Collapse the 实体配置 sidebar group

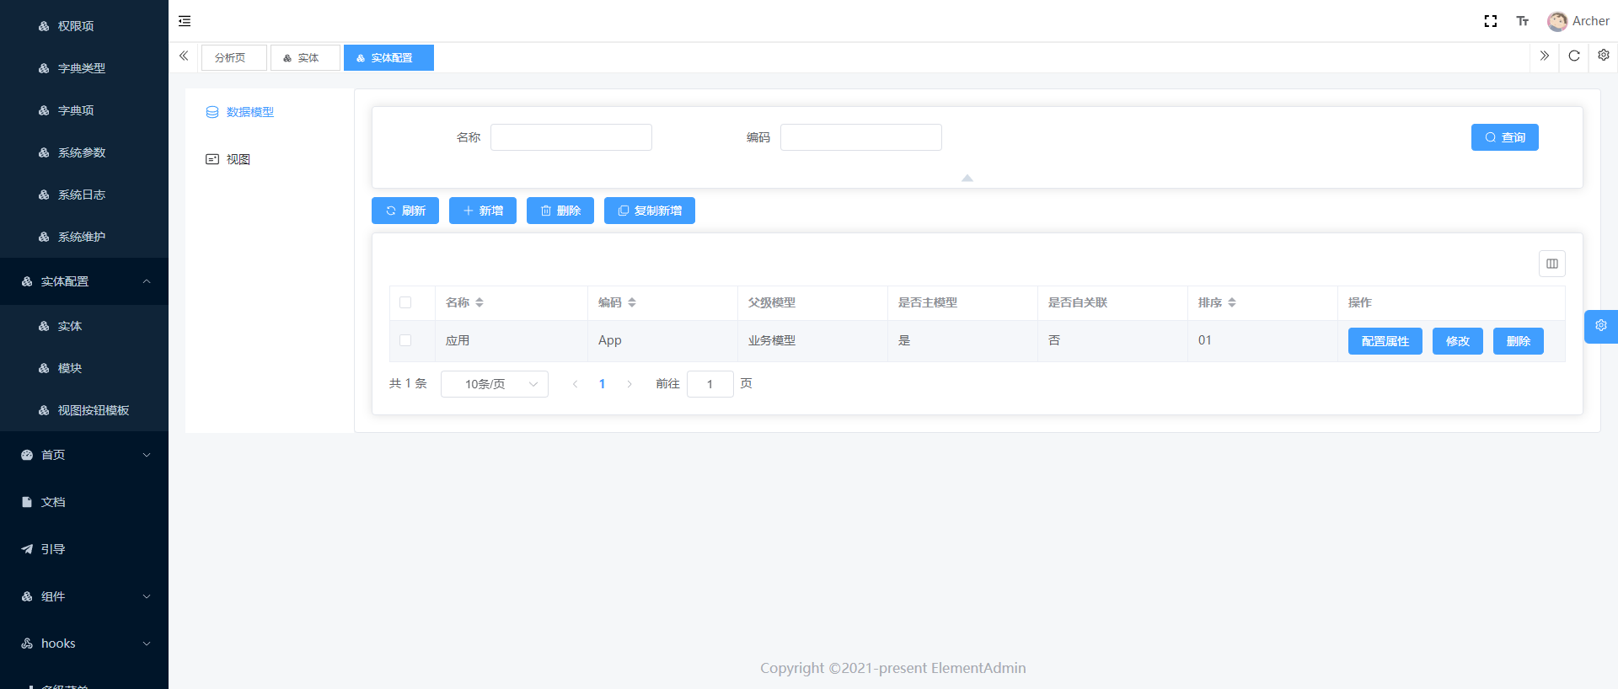click(x=84, y=281)
